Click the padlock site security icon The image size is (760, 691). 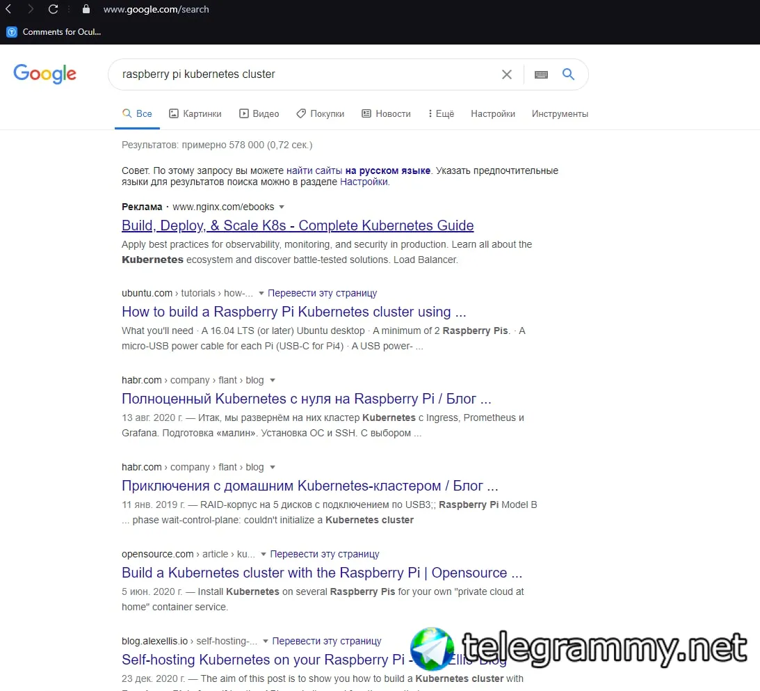click(86, 9)
